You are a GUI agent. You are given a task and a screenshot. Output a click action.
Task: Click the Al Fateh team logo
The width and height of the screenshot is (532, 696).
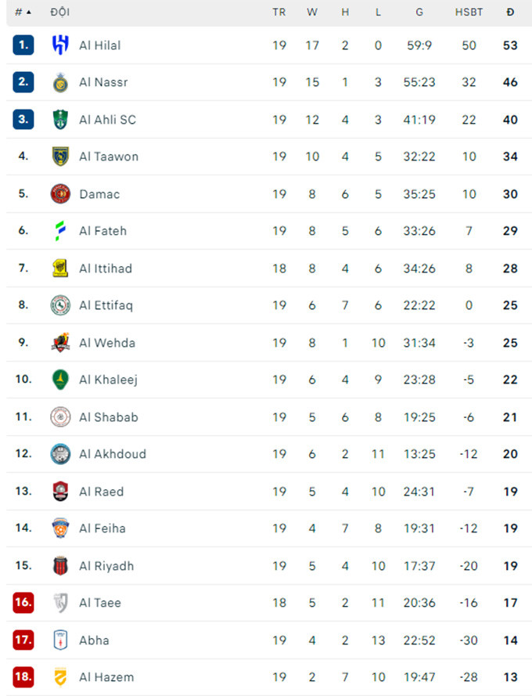(60, 231)
